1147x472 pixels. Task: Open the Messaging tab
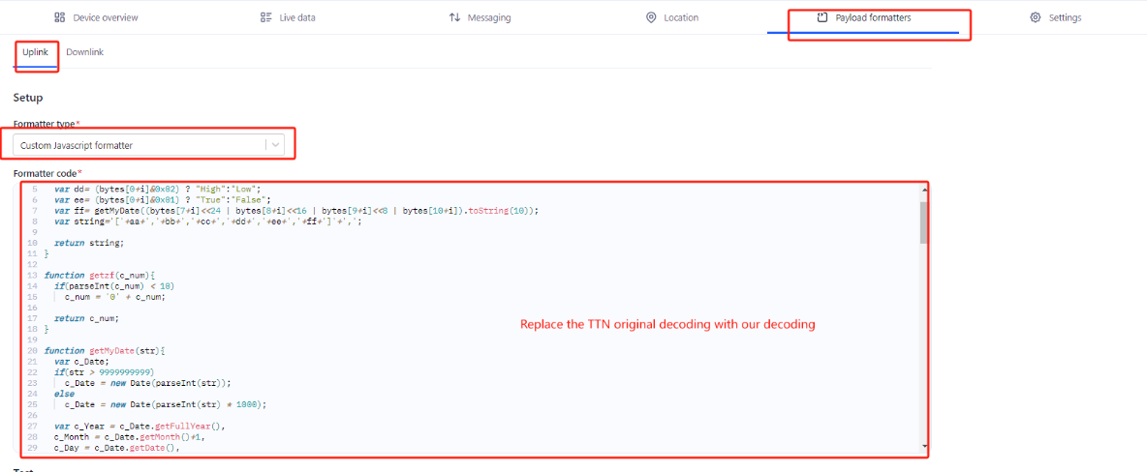tap(480, 17)
